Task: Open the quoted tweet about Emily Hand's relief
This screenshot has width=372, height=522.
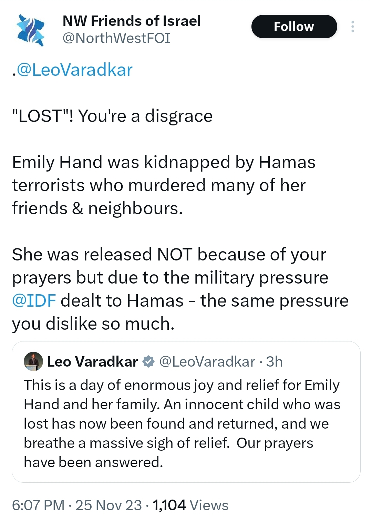Action: coord(182,423)
